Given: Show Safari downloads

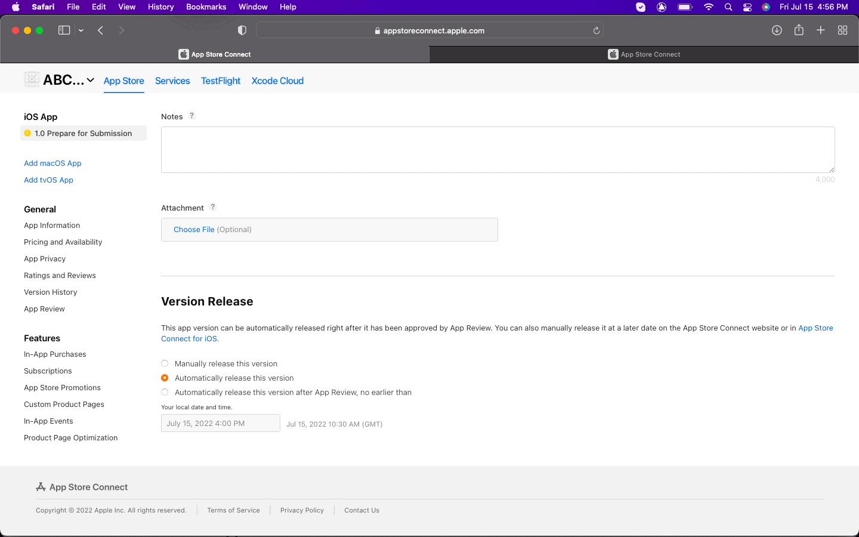Looking at the screenshot, I should 777,30.
